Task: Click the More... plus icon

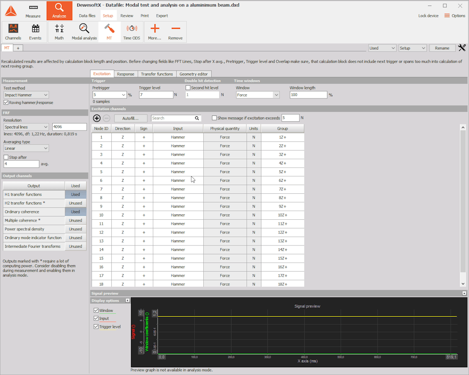Action: click(155, 32)
